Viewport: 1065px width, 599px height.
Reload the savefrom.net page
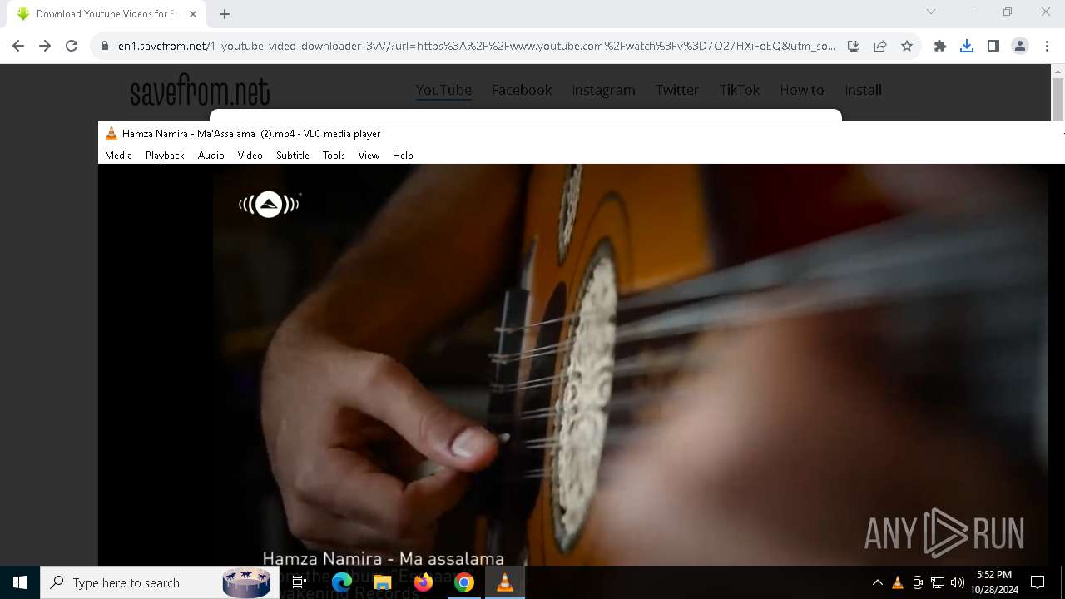pyautogui.click(x=72, y=46)
